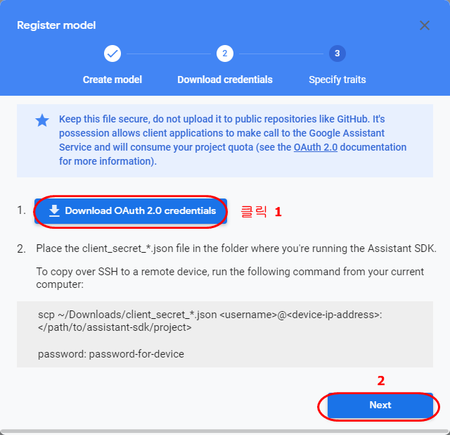Proceed with the Next button
This screenshot has height=435, width=450.
(x=380, y=405)
